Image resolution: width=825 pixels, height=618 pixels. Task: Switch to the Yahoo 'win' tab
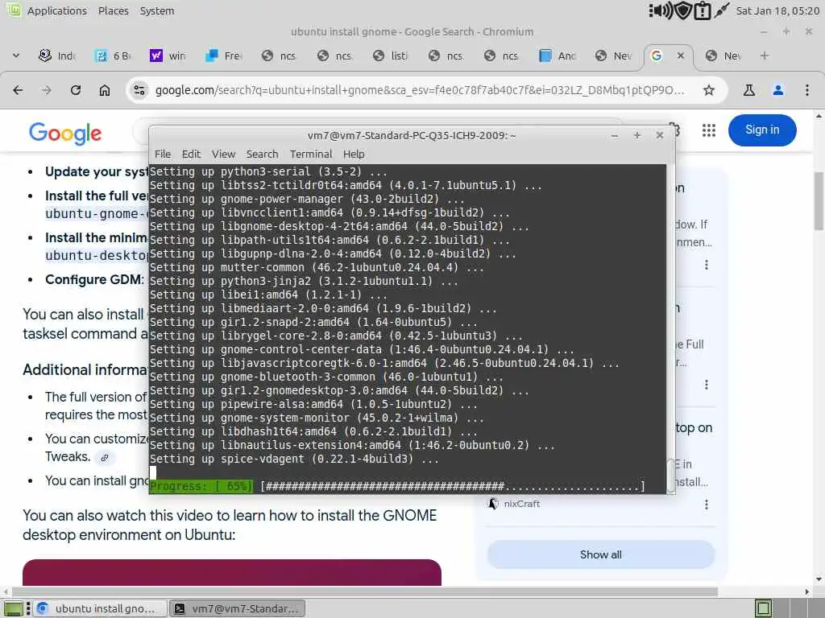[168, 56]
